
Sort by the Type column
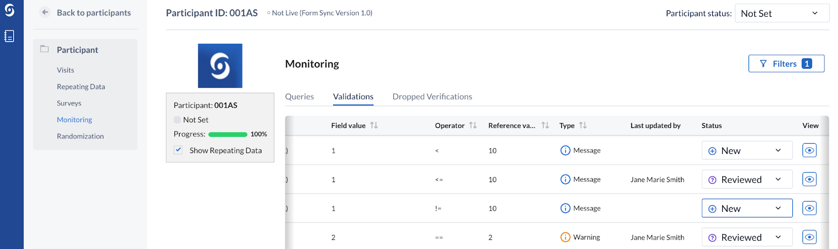(583, 125)
